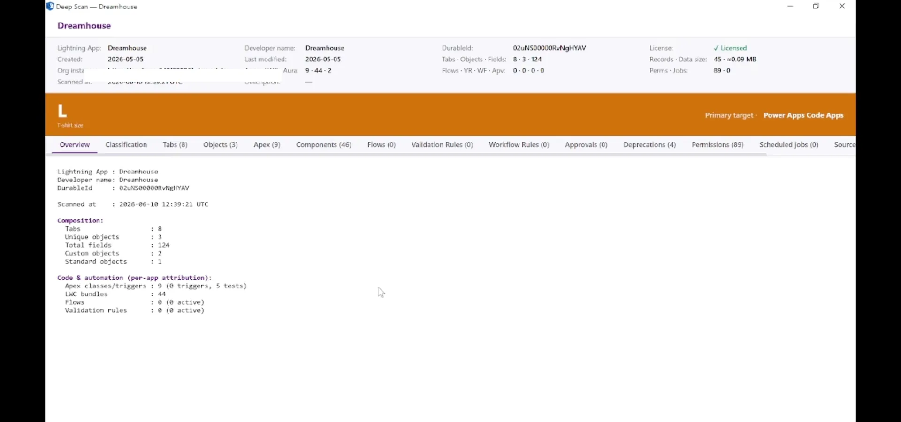The height and width of the screenshot is (422, 901).
Task: Click the Apex classes/triggers line
Action: (156, 286)
